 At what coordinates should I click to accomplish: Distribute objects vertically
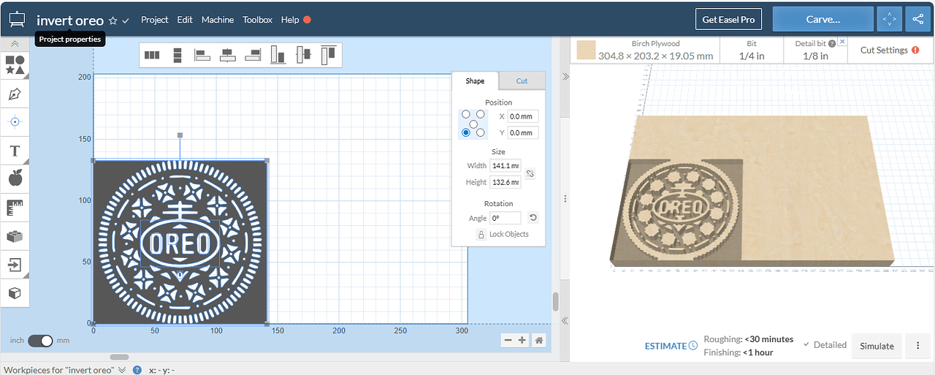click(x=177, y=55)
